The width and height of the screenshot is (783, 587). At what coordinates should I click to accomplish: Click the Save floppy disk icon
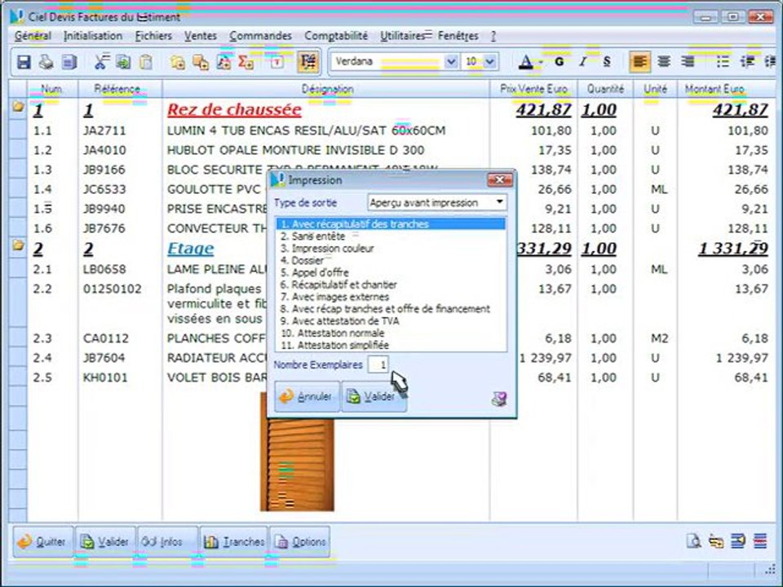(x=24, y=62)
